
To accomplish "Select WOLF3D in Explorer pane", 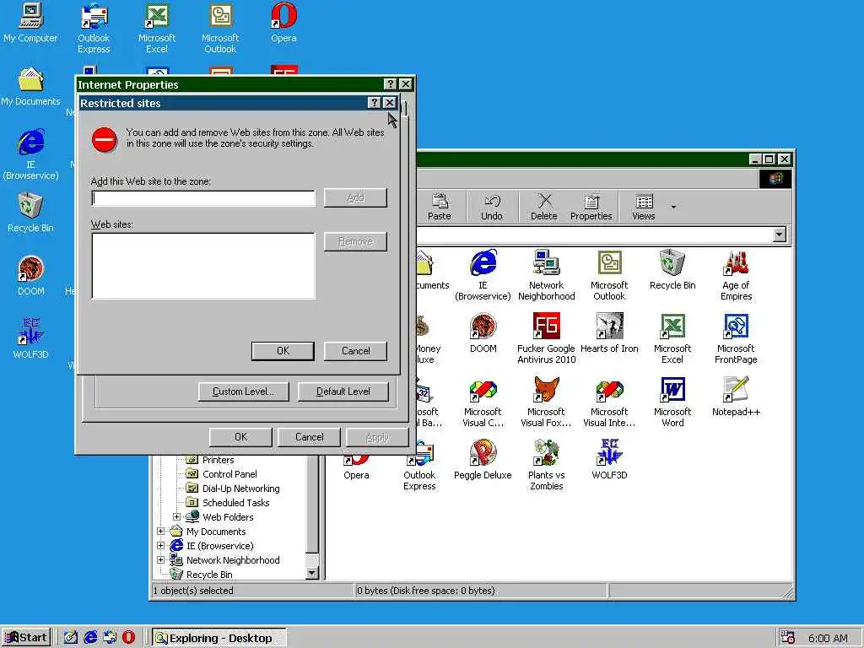I will point(609,460).
